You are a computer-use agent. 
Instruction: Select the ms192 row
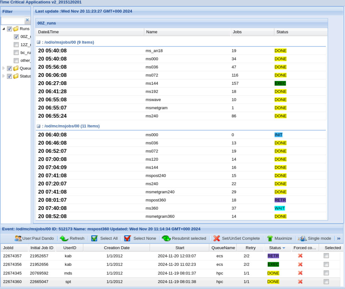pos(181,91)
